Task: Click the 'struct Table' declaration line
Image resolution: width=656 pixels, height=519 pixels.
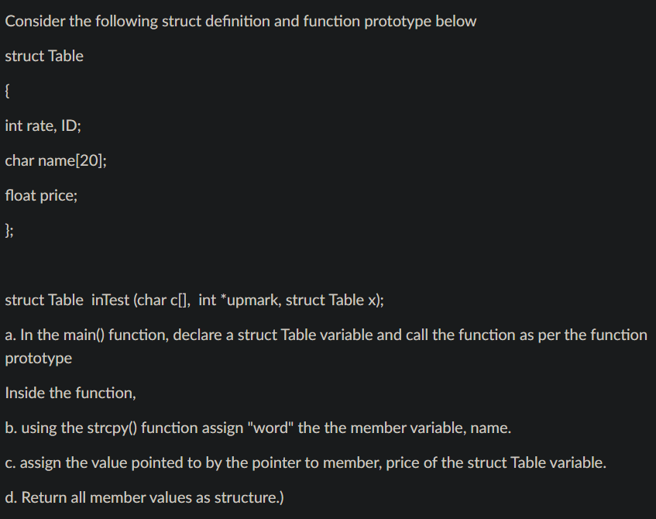Action: coord(44,56)
